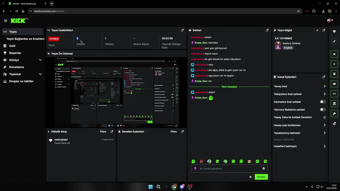Screen dimensions: 340x191
Task: Click into the Bir mesaj gönderin field
Action: point(229,168)
